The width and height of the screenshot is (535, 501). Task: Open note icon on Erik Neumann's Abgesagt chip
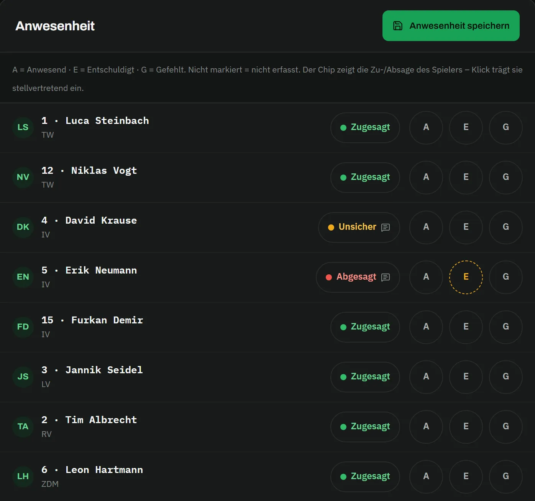click(x=386, y=277)
